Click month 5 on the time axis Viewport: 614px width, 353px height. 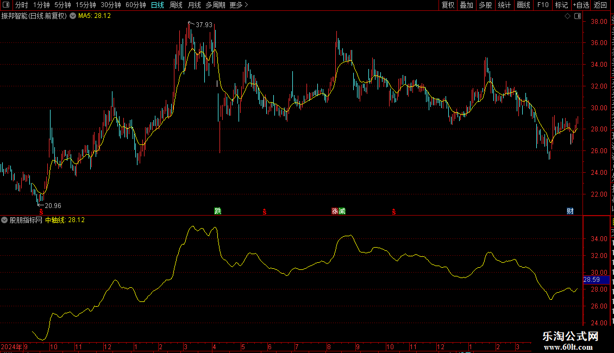(243, 346)
